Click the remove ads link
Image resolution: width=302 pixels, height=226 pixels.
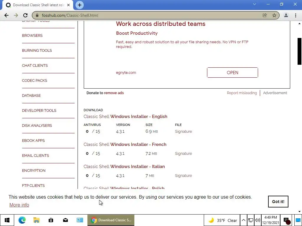tap(114, 93)
